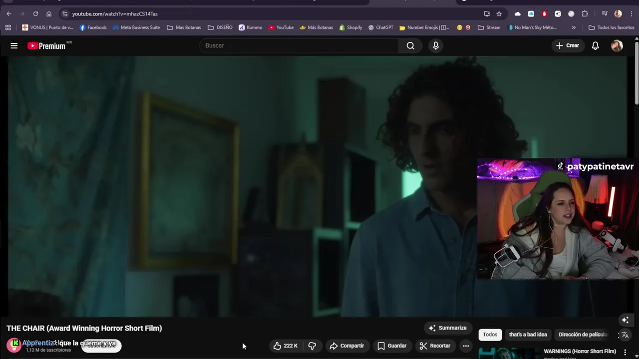
Task: Open the red hand blocker extension
Action: pyautogui.click(x=544, y=13)
